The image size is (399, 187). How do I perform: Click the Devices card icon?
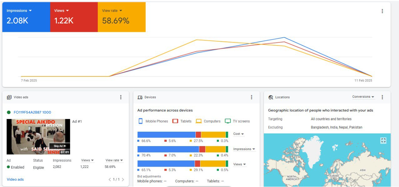(x=140, y=97)
